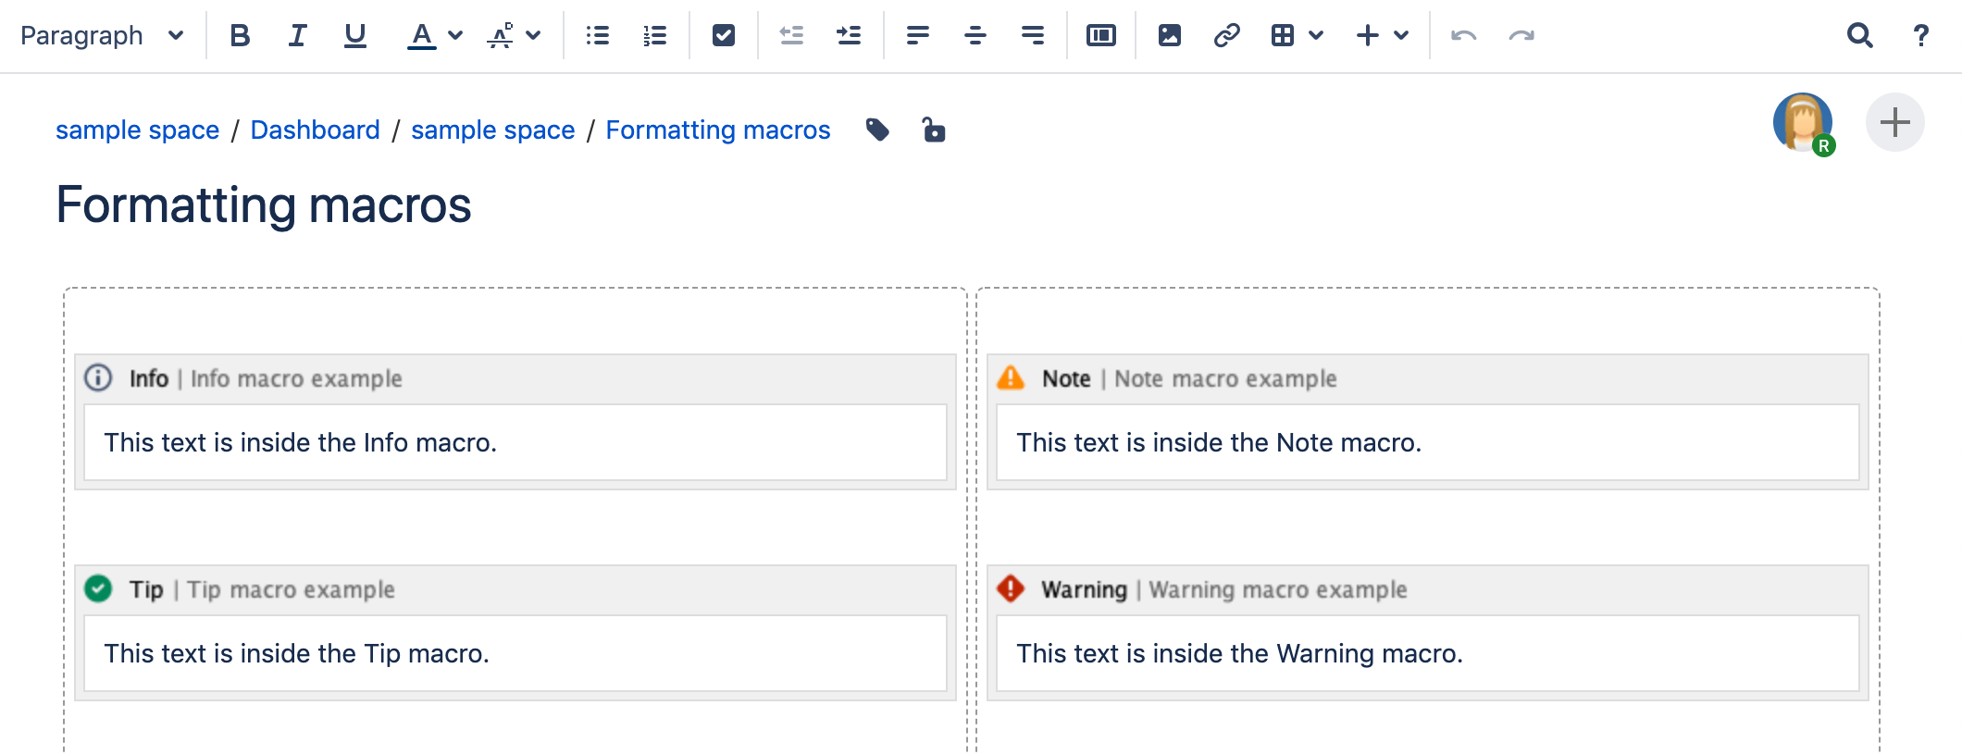Image resolution: width=1962 pixels, height=755 pixels.
Task: Toggle bold formatting
Action: click(x=240, y=35)
